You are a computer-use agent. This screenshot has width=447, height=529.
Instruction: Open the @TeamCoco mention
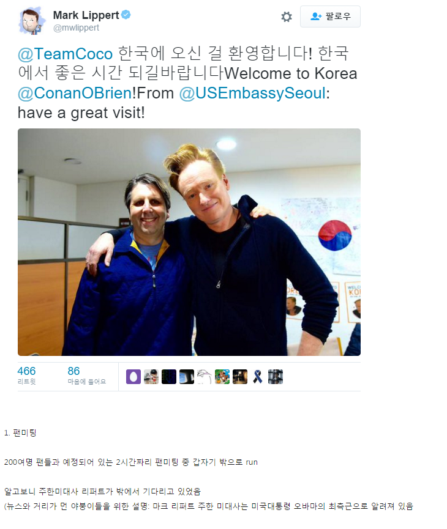pyautogui.click(x=65, y=54)
